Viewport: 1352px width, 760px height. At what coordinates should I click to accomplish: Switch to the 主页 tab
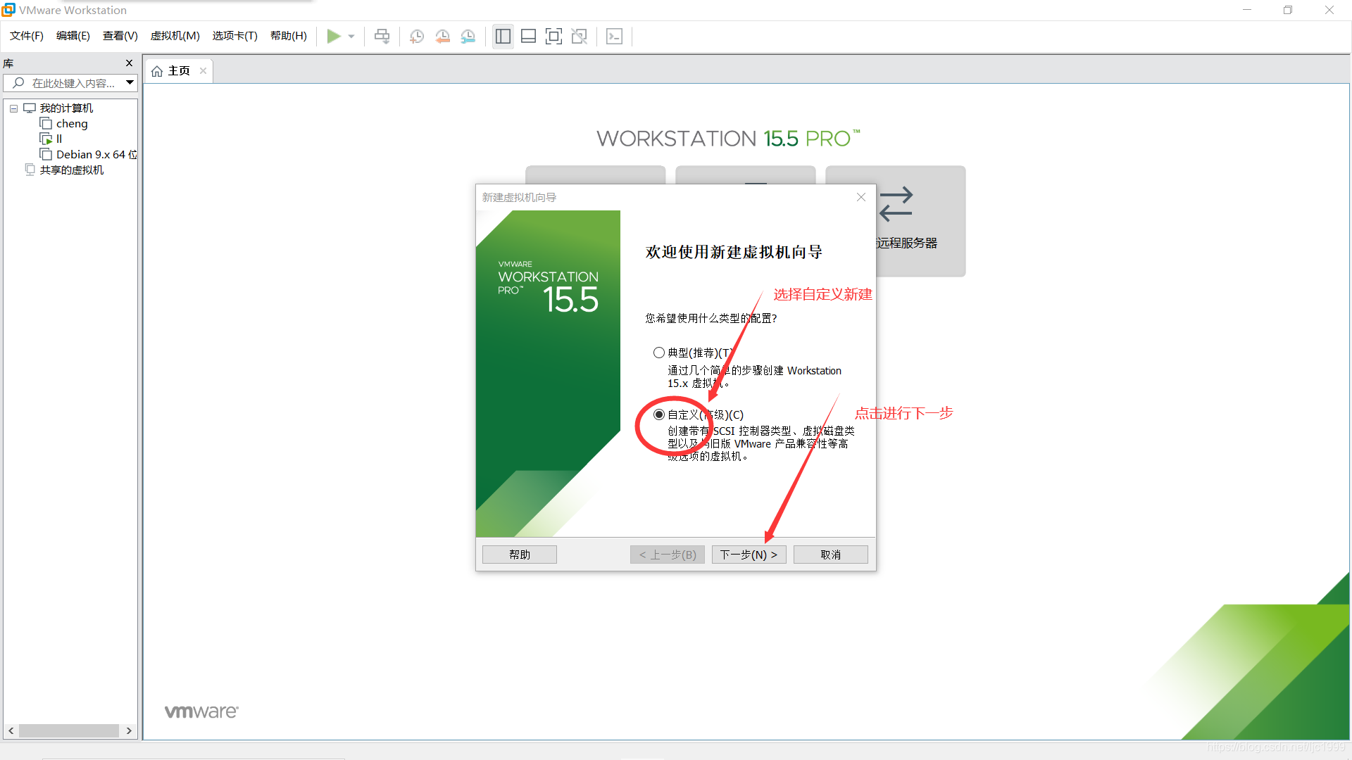point(179,71)
